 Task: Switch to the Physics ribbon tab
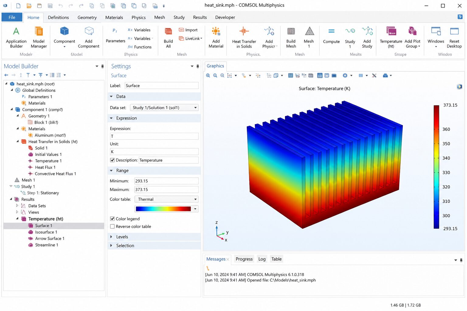coord(138,17)
